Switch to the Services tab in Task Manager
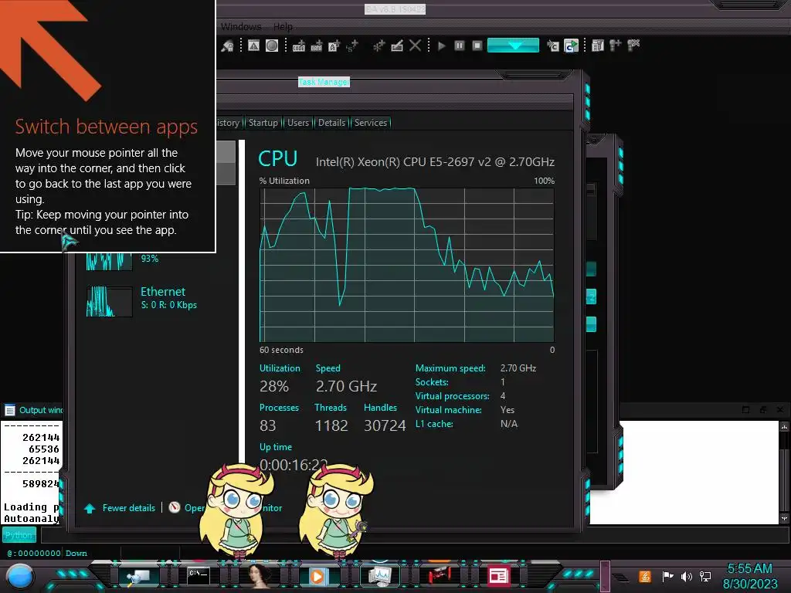The image size is (791, 593). pyautogui.click(x=371, y=123)
